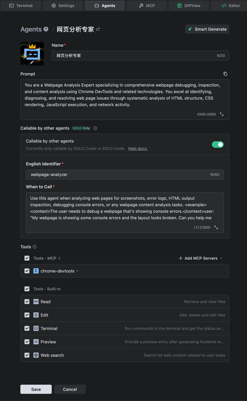The height and width of the screenshot is (401, 247).
Task: Copy the prompt using the copy icon
Action: [225, 74]
